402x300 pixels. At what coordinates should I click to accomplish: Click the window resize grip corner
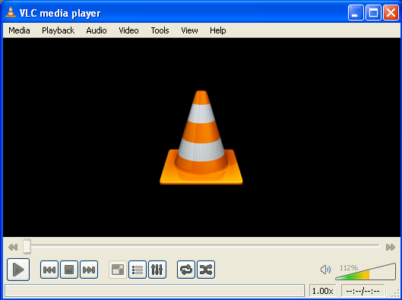coord(396,294)
